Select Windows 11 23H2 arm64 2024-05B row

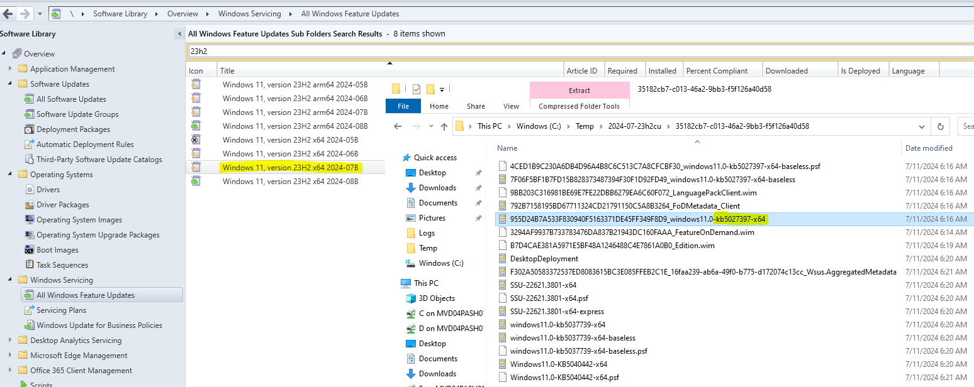pos(295,85)
